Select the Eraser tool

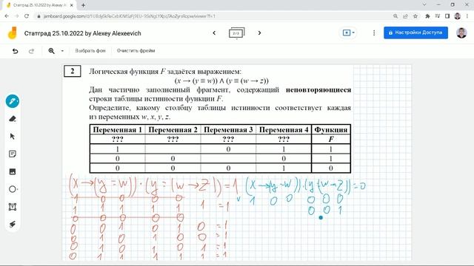(x=13, y=119)
